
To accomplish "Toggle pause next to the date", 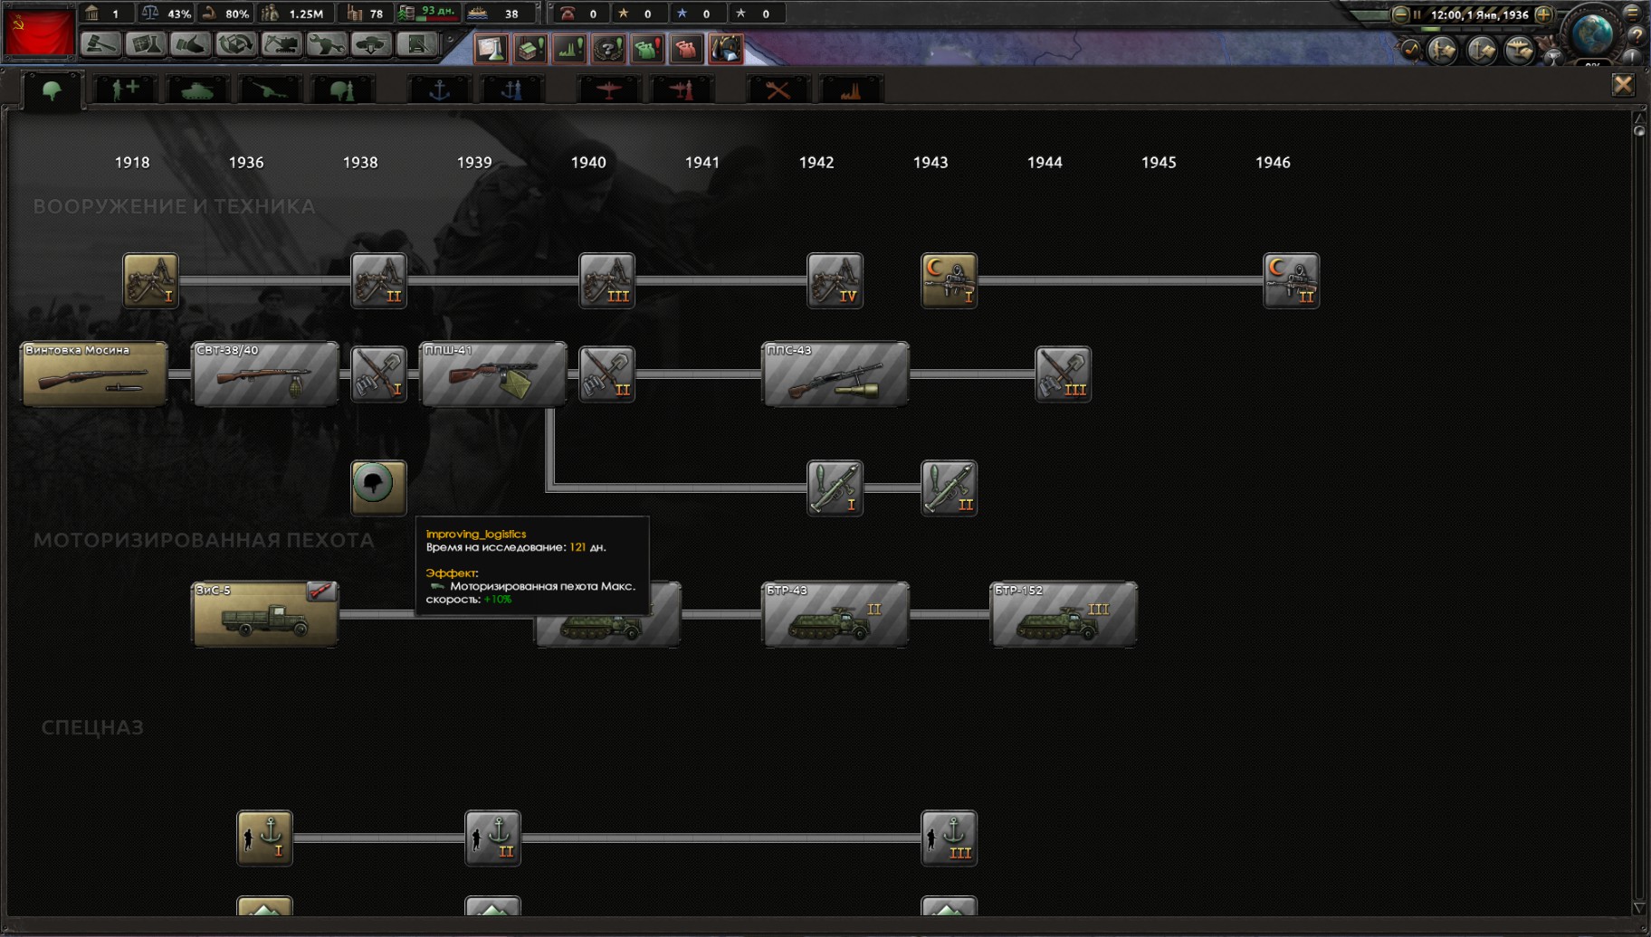I will tap(1417, 14).
